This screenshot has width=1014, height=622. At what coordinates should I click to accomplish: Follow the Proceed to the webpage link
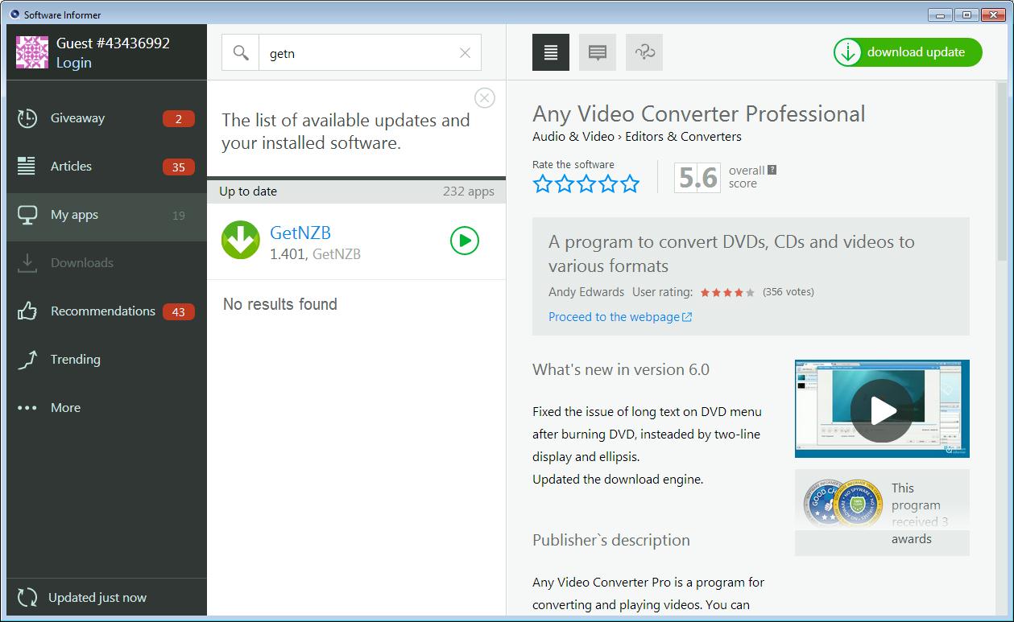pos(619,317)
